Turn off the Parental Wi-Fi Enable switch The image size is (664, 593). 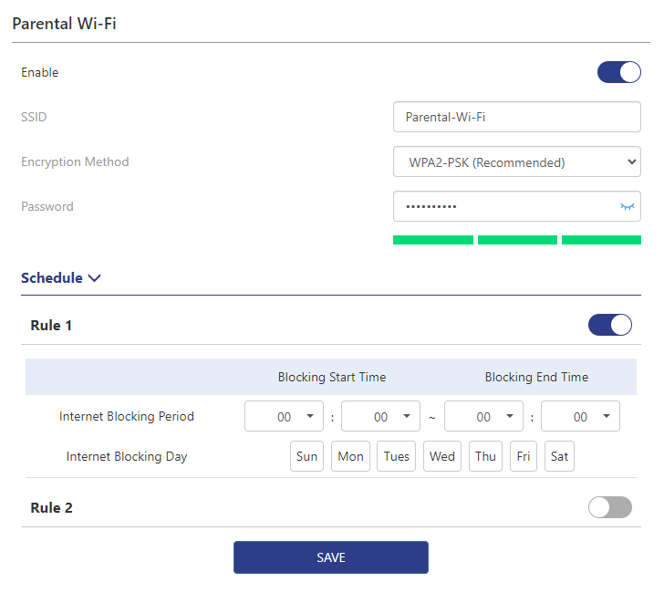(618, 73)
